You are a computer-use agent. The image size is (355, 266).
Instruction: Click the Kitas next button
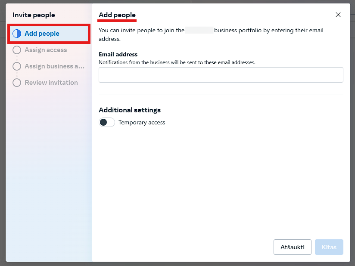tap(329, 247)
